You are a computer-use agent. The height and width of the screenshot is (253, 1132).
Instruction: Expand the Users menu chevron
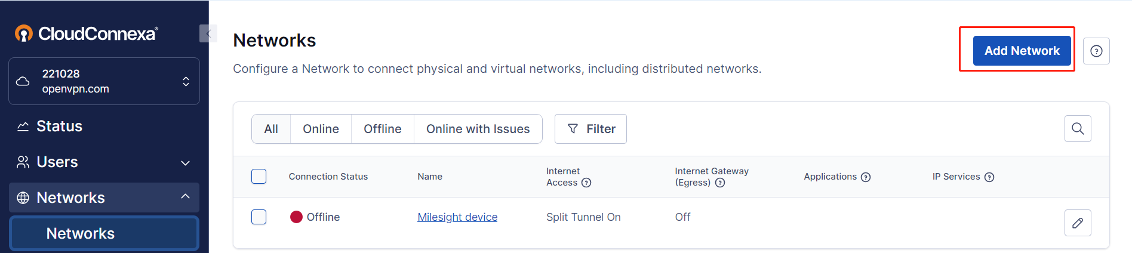(x=186, y=162)
